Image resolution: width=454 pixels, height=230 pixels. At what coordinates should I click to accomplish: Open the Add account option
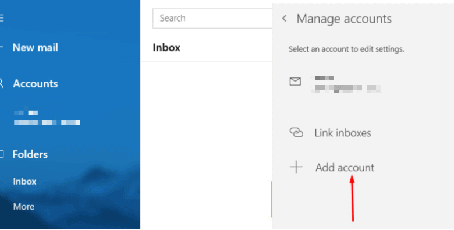(x=345, y=168)
